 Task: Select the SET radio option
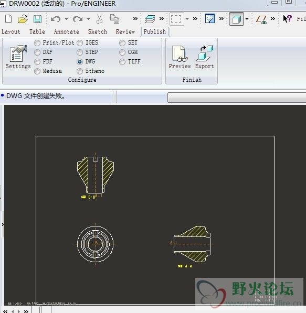122,42
